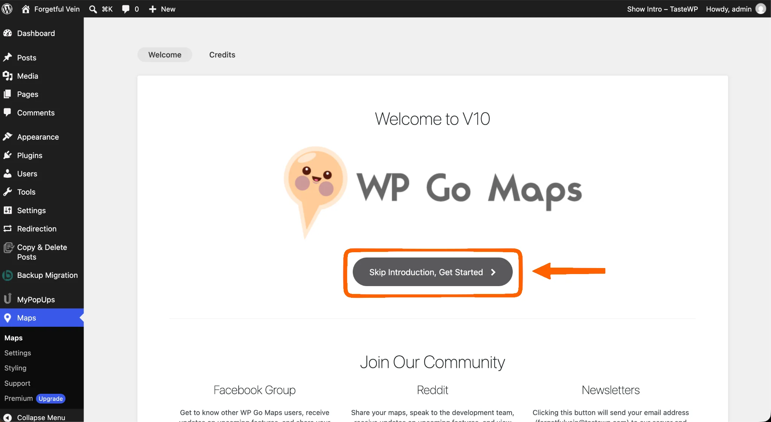This screenshot has width=771, height=422.
Task: Click the Posts pushpin icon
Action: pyautogui.click(x=8, y=58)
